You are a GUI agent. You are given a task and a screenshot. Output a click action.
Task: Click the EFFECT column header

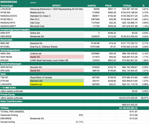click(56, 6)
